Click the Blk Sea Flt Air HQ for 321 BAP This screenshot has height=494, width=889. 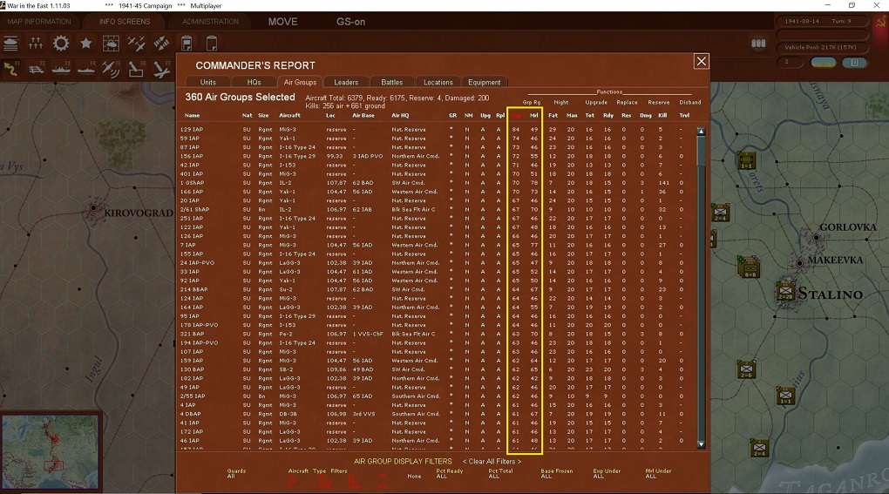click(413, 334)
